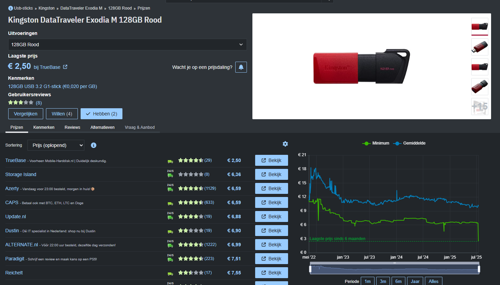Open the external link icon beside TrueBase
500x285 pixels.
tap(65, 67)
